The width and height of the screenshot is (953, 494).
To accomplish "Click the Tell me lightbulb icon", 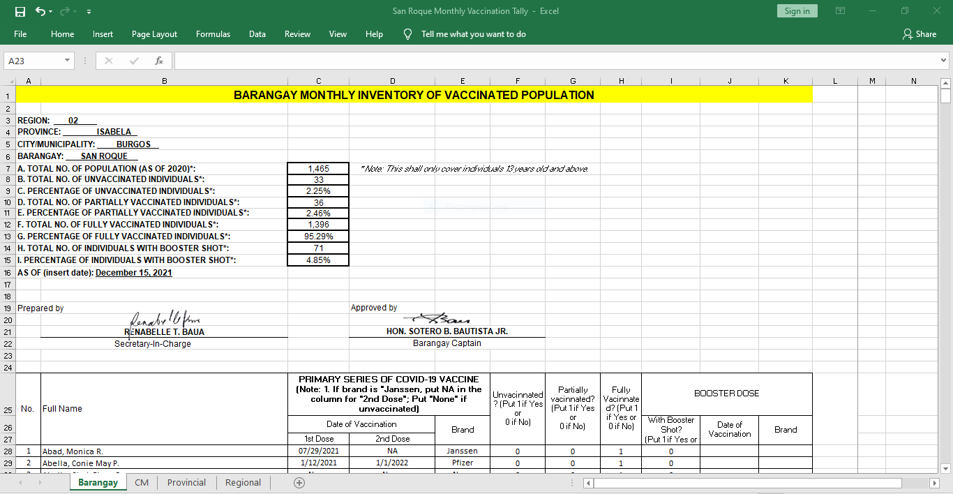I will tap(408, 34).
